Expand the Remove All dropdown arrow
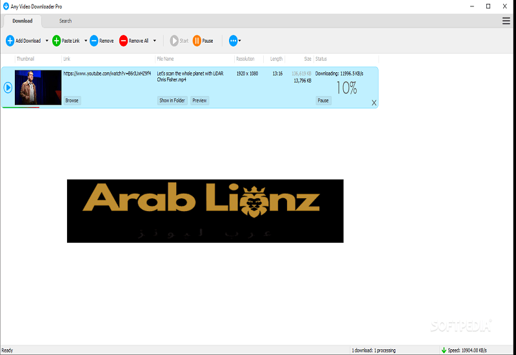This screenshot has width=516, height=355. click(x=155, y=41)
